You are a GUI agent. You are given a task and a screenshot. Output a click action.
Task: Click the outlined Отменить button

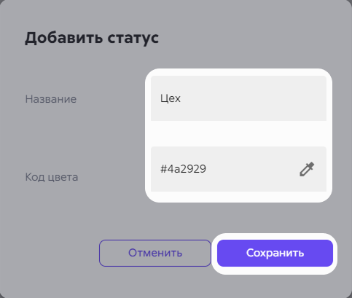coord(155,253)
